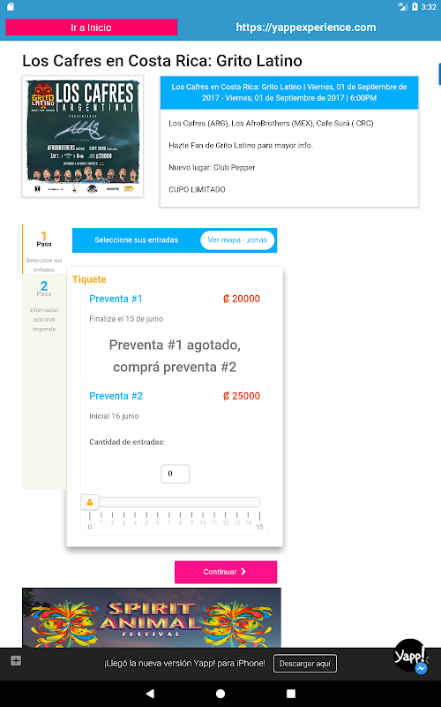Click the ticket quantity input field
441x707 pixels.
(x=175, y=474)
